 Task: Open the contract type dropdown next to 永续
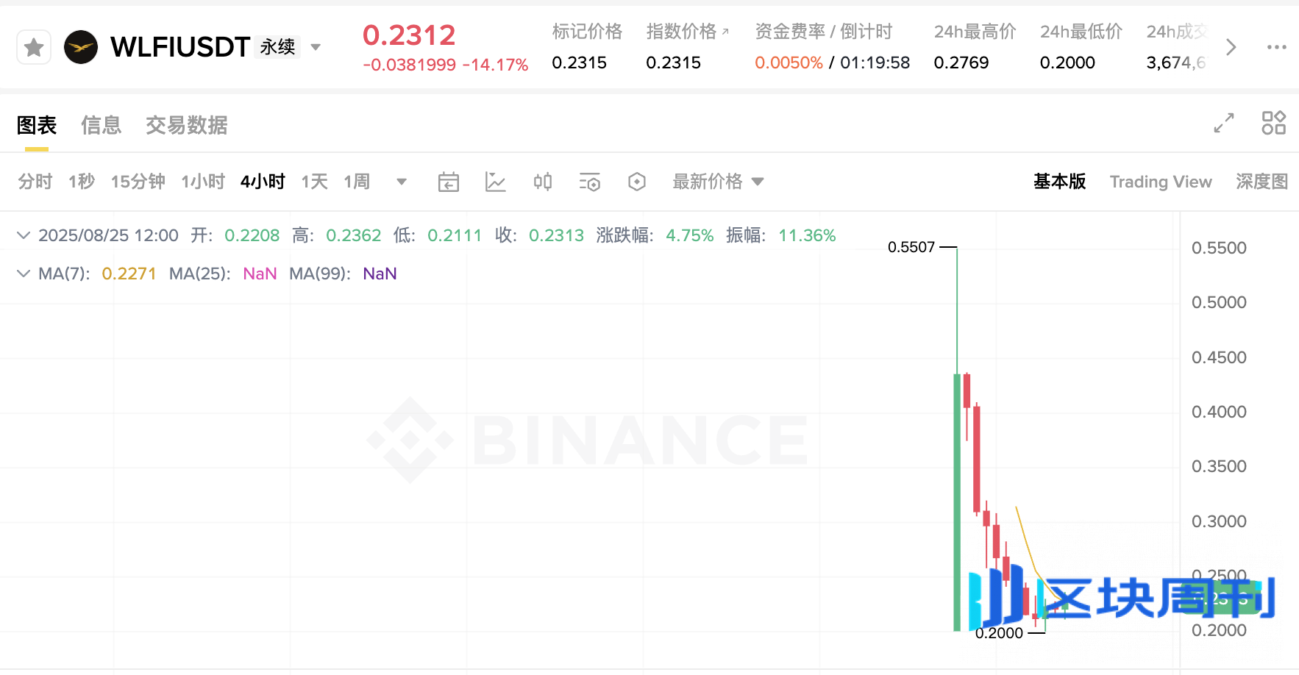(x=316, y=46)
